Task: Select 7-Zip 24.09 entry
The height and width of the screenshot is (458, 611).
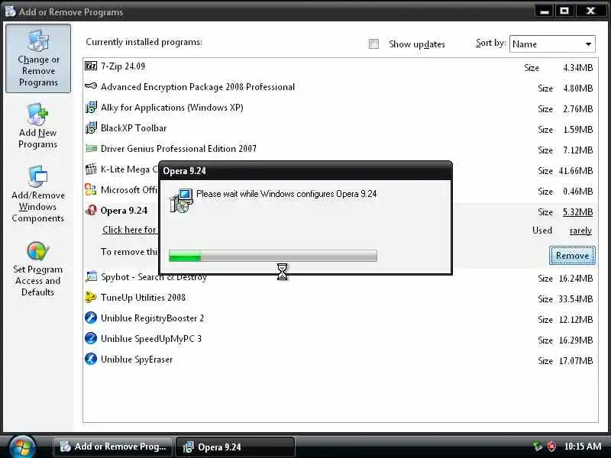Action: click(x=123, y=66)
